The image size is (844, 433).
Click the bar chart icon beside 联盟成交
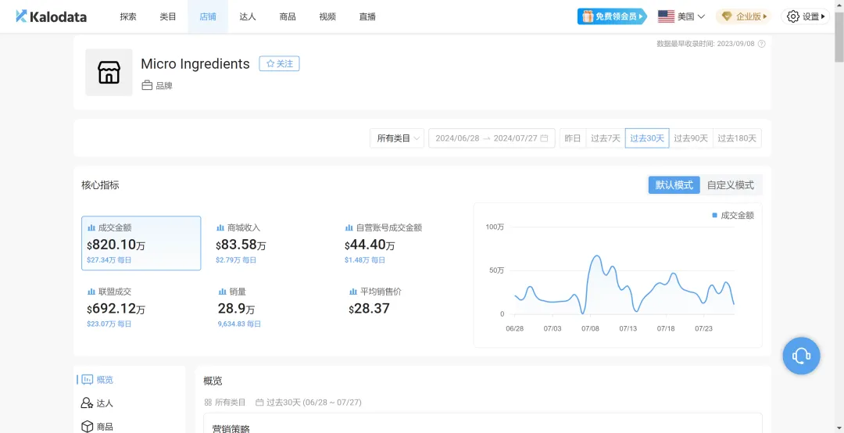pyautogui.click(x=91, y=292)
